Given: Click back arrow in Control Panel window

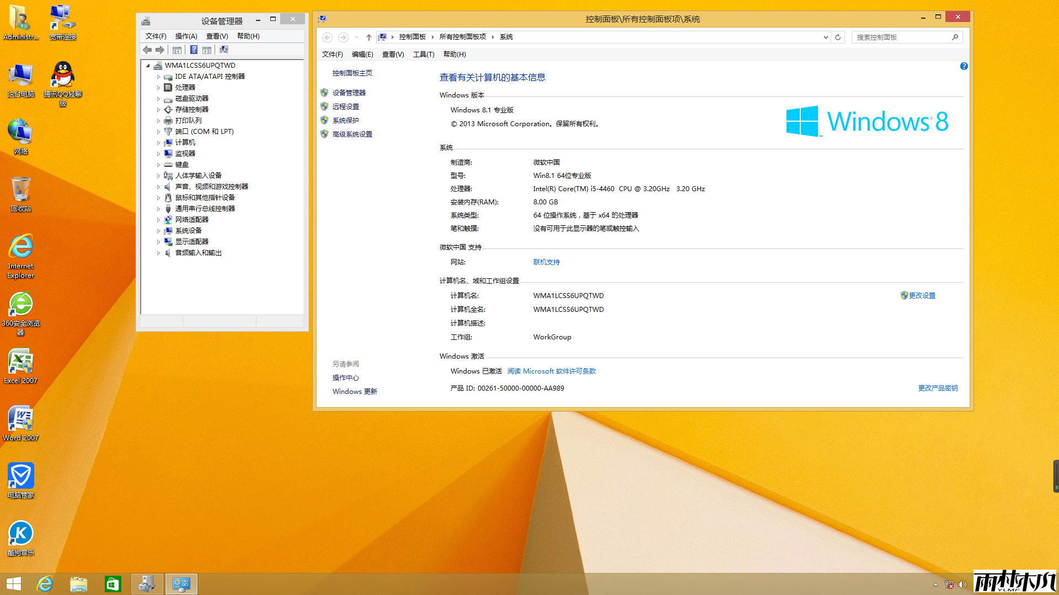Looking at the screenshot, I should pyautogui.click(x=327, y=37).
